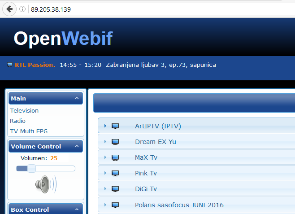Expand the Polaris sasofocus JUNI 2016 arrow
Screen dimensions: 295x214
click(105, 205)
